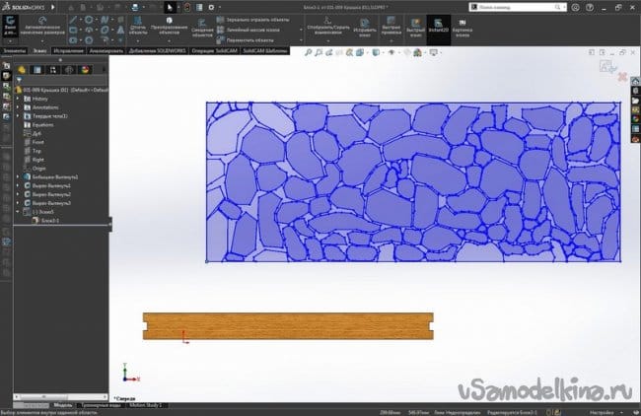641x416 pixels.
Task: Click the Offset Entities tool
Action: pyautogui.click(x=200, y=28)
